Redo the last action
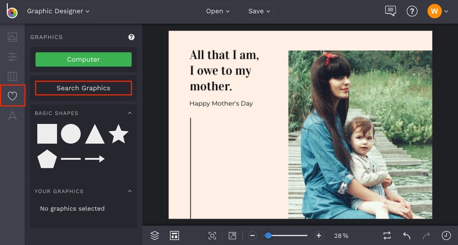This screenshot has height=245, width=458. (426, 236)
